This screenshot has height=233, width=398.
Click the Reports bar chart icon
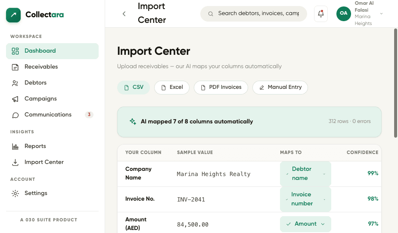tap(15, 147)
